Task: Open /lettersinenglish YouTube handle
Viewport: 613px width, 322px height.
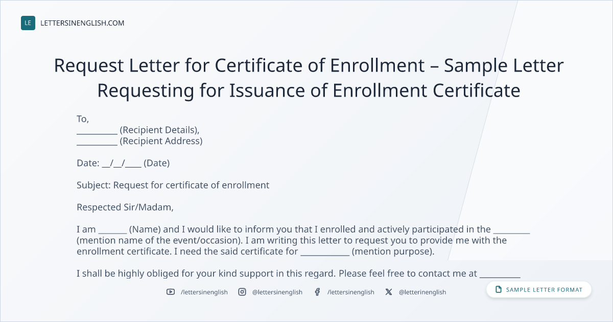Action: (204, 292)
